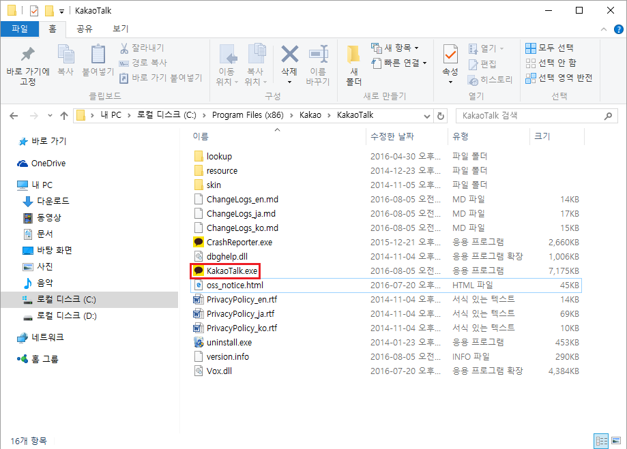This screenshot has height=449, width=627.
Task: Sort by the Size (크기) column header
Action: (x=542, y=136)
